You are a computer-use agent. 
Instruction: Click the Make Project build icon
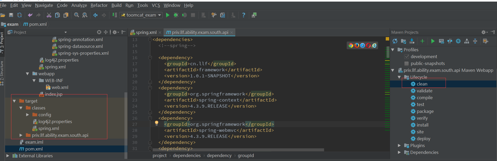click(114, 15)
